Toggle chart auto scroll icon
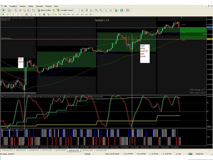 coord(106,10)
